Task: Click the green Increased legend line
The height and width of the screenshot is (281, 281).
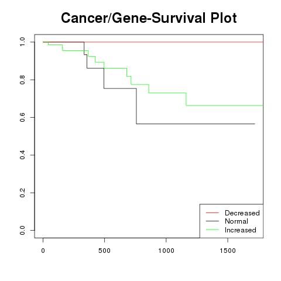Action: coord(213,229)
